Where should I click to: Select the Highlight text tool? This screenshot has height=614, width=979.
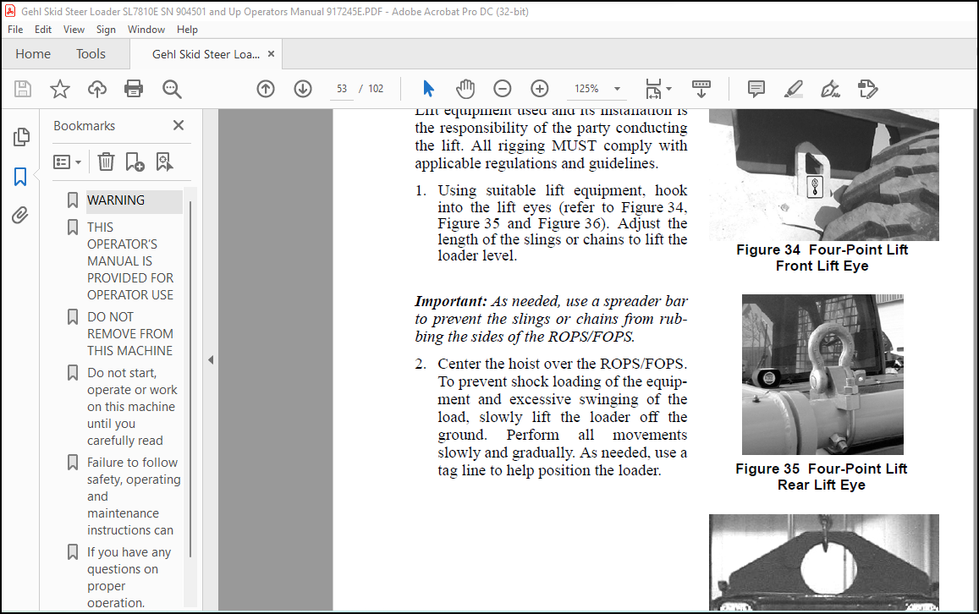pyautogui.click(x=793, y=89)
